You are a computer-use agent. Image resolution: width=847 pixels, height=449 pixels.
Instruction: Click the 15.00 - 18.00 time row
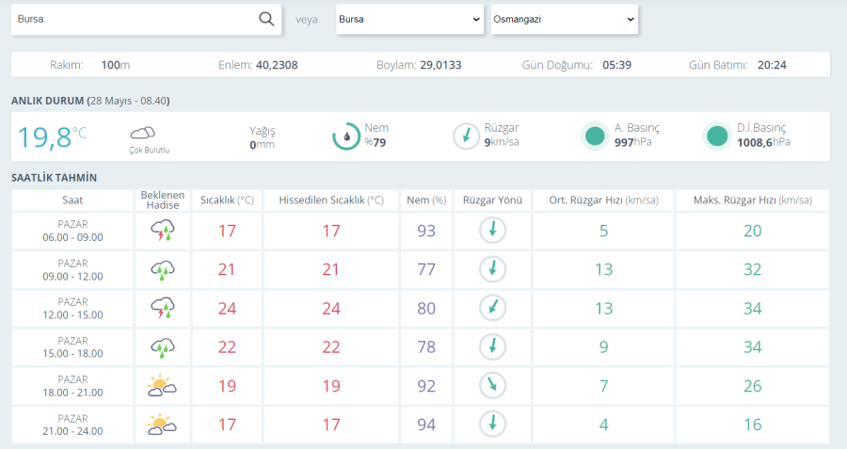[x=72, y=347]
